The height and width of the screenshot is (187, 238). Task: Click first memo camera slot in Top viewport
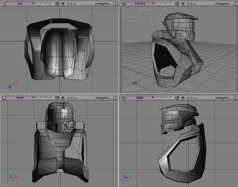[x=37, y=4]
